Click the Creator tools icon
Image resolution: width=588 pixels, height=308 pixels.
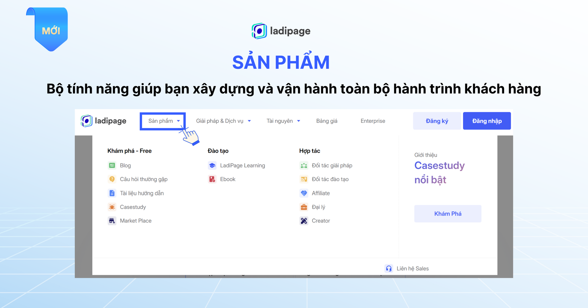click(x=304, y=221)
